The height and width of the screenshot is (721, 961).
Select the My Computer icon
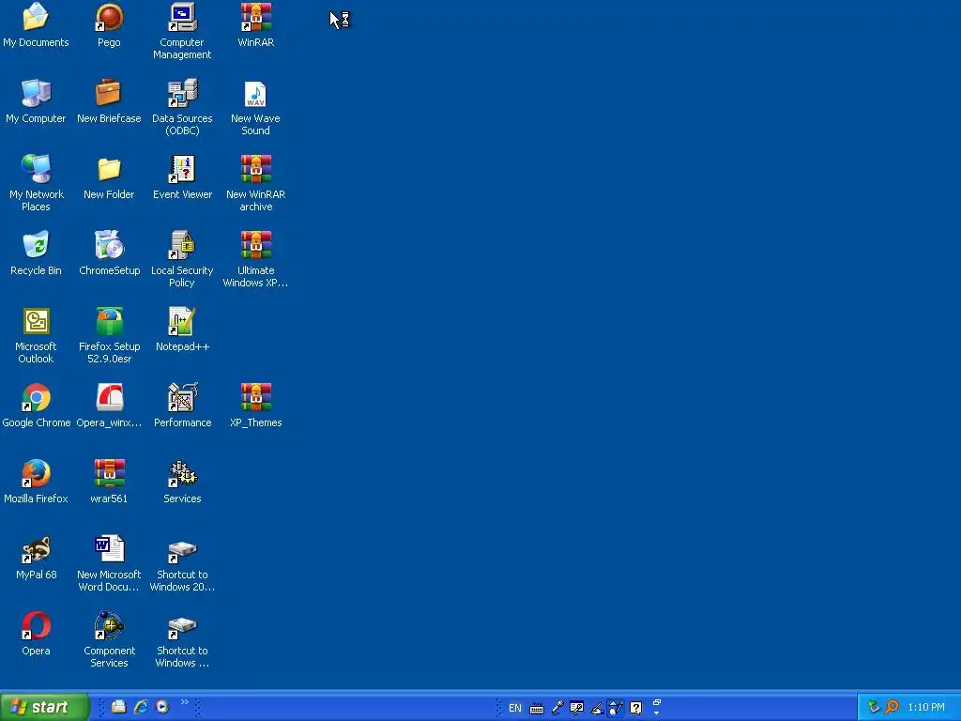tap(36, 101)
